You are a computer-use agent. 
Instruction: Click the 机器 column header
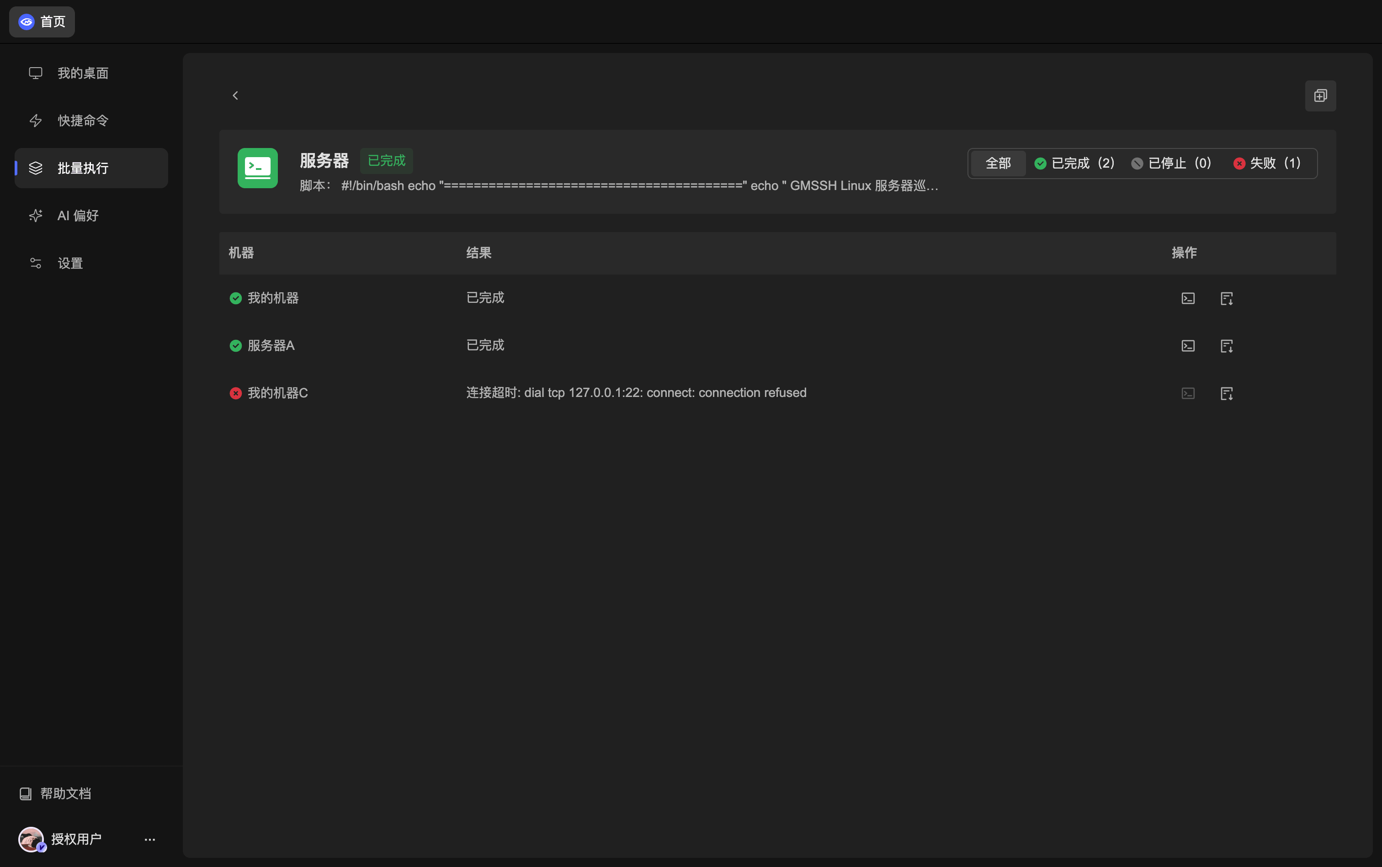pos(241,253)
